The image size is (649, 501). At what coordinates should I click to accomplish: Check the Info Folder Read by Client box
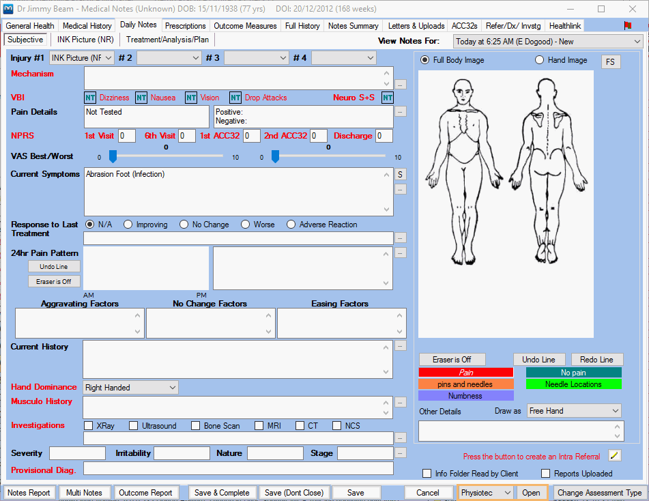click(x=427, y=473)
